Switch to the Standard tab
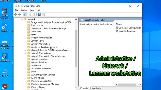This screenshot has height=90, width=161. pyautogui.click(x=95, y=88)
